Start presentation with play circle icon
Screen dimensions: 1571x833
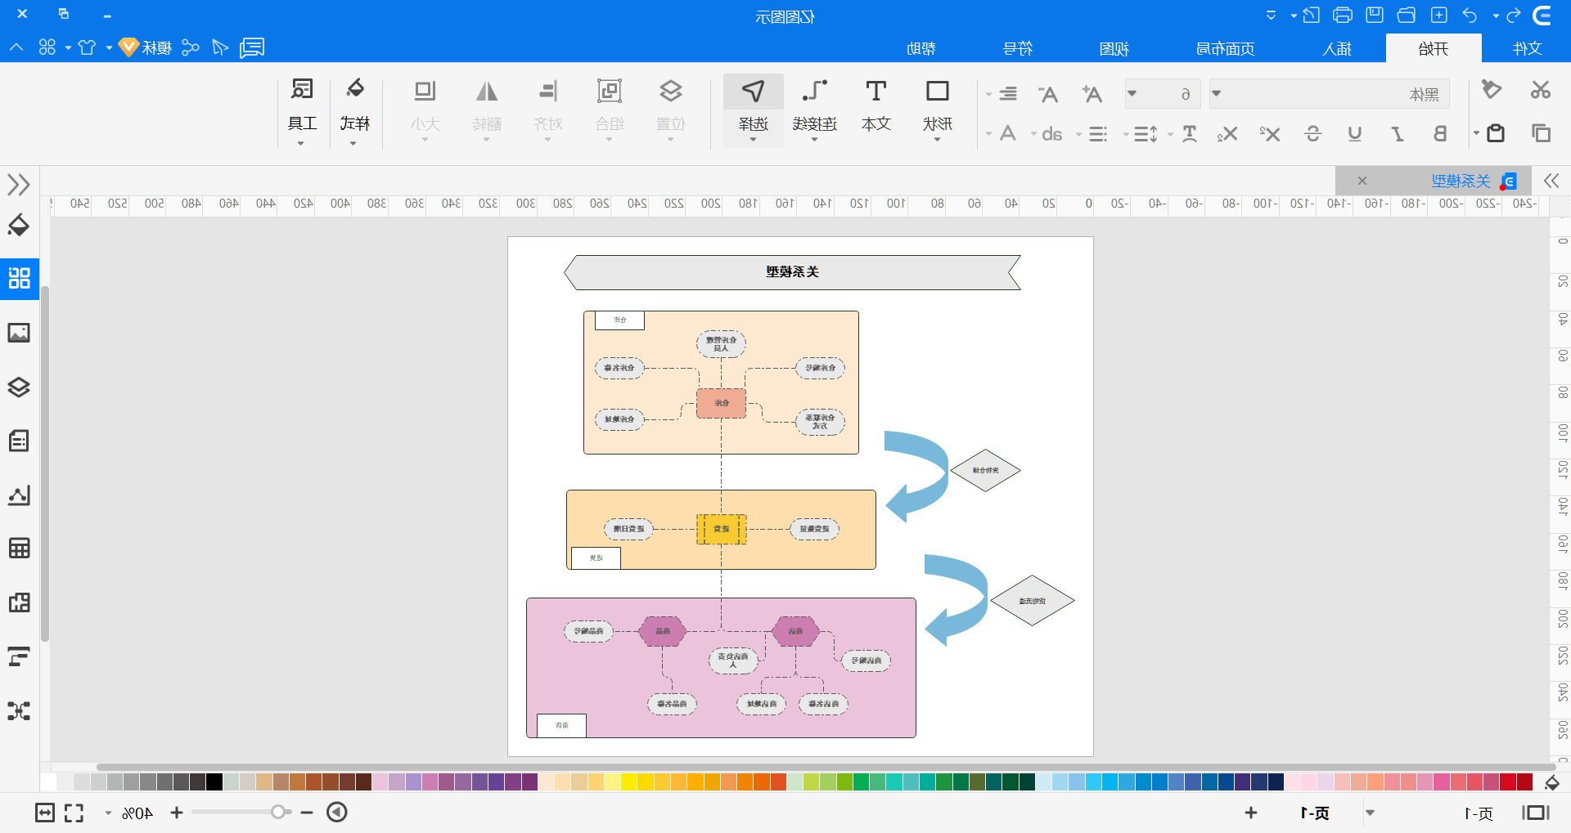coord(337,812)
